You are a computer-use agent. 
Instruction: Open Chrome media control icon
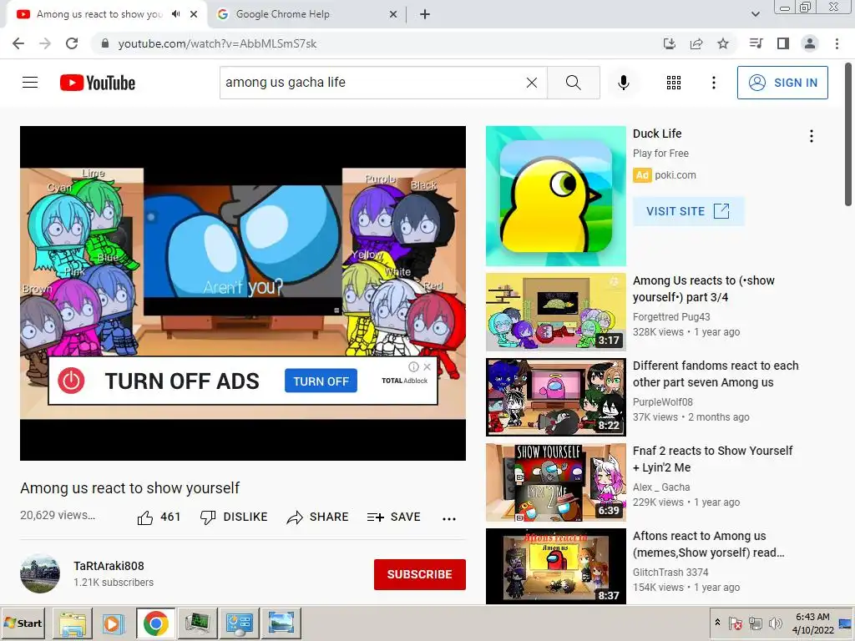(756, 43)
